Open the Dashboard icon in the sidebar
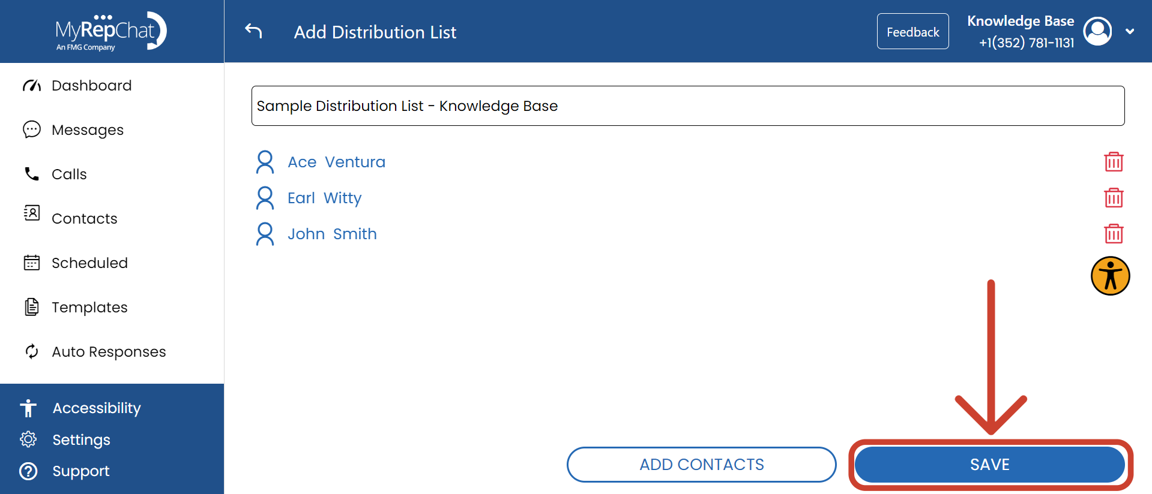Viewport: 1152px width, 494px height. coord(32,85)
